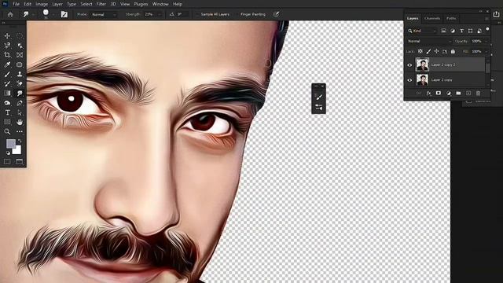Toggle lock position

[436, 51]
